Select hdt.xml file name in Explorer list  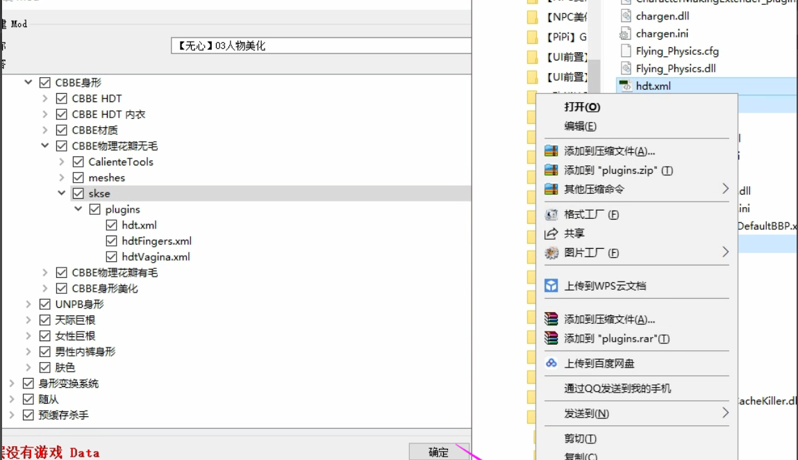pos(653,86)
